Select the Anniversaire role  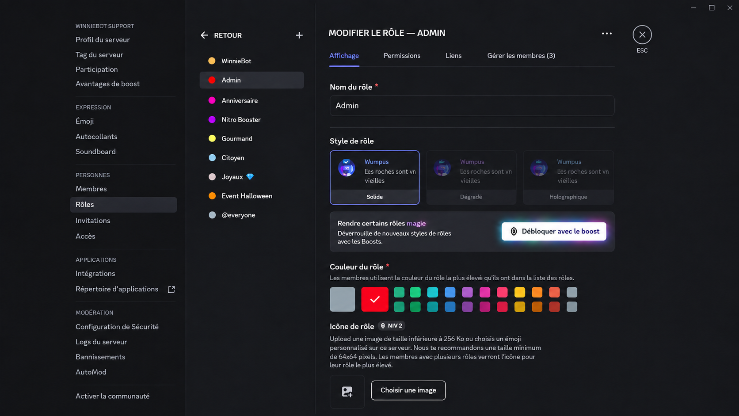(x=251, y=101)
